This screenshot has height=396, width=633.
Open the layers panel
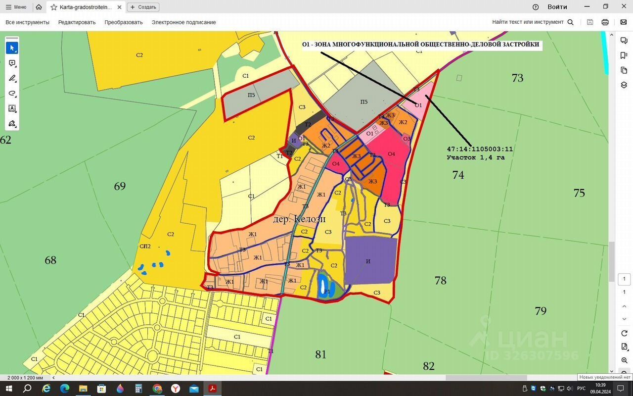tap(624, 85)
